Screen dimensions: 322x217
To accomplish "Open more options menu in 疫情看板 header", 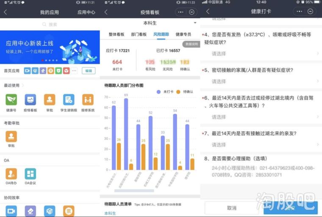I will [181, 12].
